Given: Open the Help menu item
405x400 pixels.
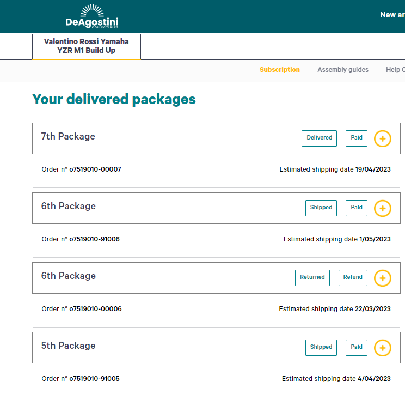Looking at the screenshot, I should [395, 70].
